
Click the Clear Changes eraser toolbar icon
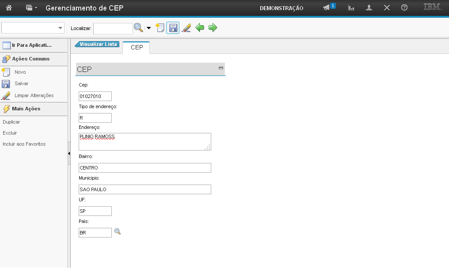[186, 28]
